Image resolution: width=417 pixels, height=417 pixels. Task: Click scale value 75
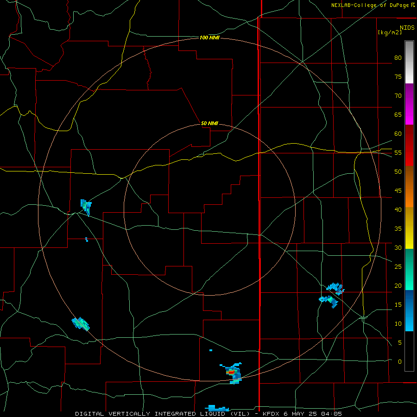398,77
